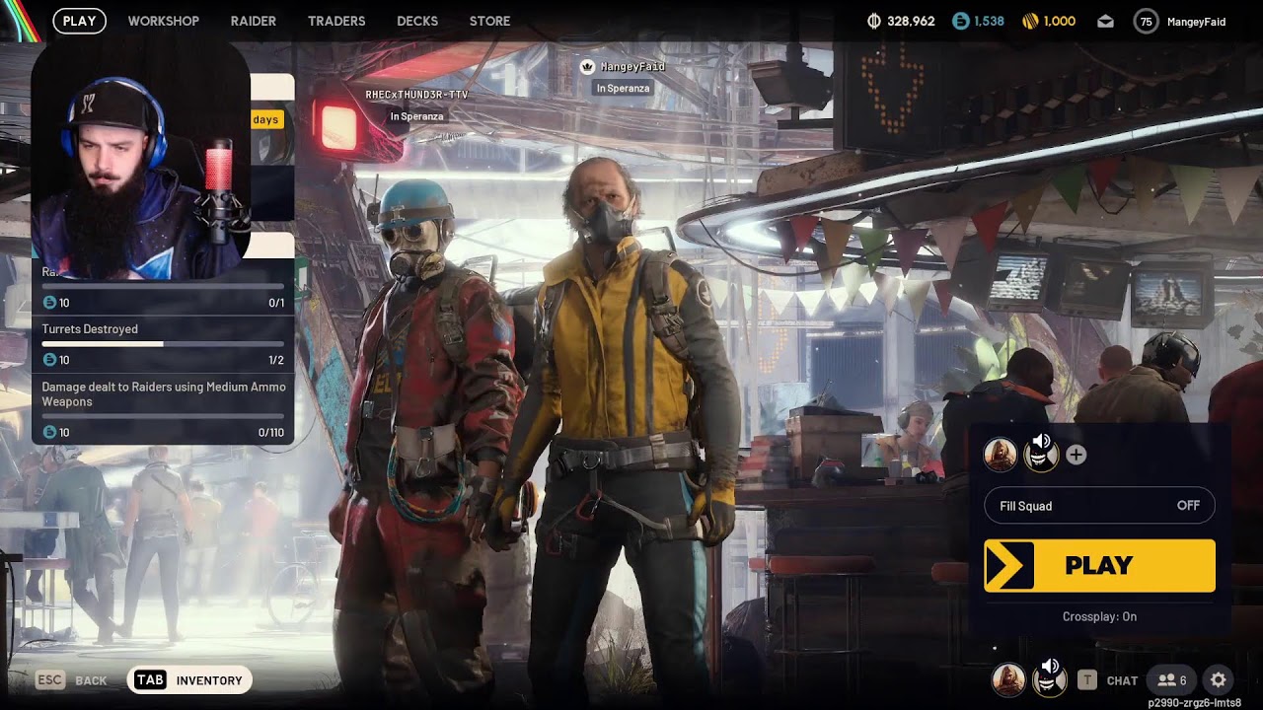The image size is (1263, 710).
Task: Click the blue currency icon beside 1,538
Action: tap(961, 21)
